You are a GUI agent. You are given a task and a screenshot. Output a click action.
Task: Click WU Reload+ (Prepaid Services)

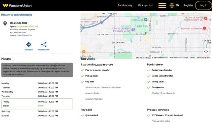[167, 115]
